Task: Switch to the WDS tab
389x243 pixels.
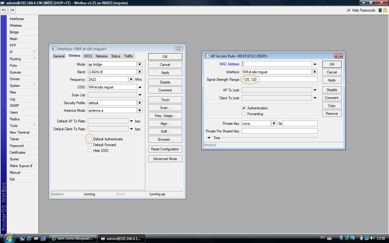Action: tap(88, 56)
